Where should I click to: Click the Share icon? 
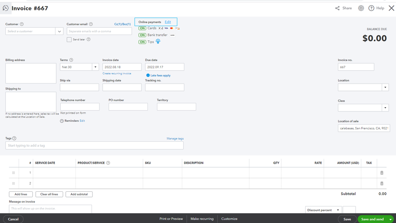(337, 8)
